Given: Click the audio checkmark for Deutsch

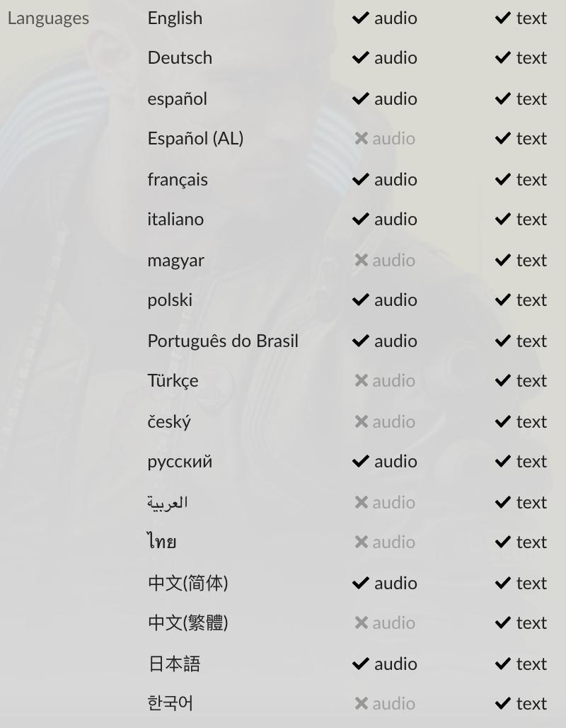Looking at the screenshot, I should (361, 58).
